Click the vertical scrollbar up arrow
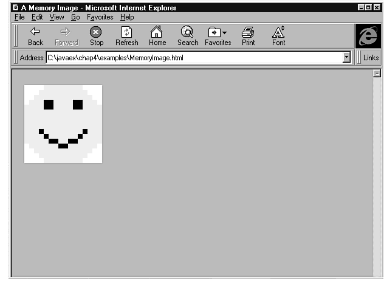Image resolution: width=384 pixels, height=289 pixels. click(376, 74)
